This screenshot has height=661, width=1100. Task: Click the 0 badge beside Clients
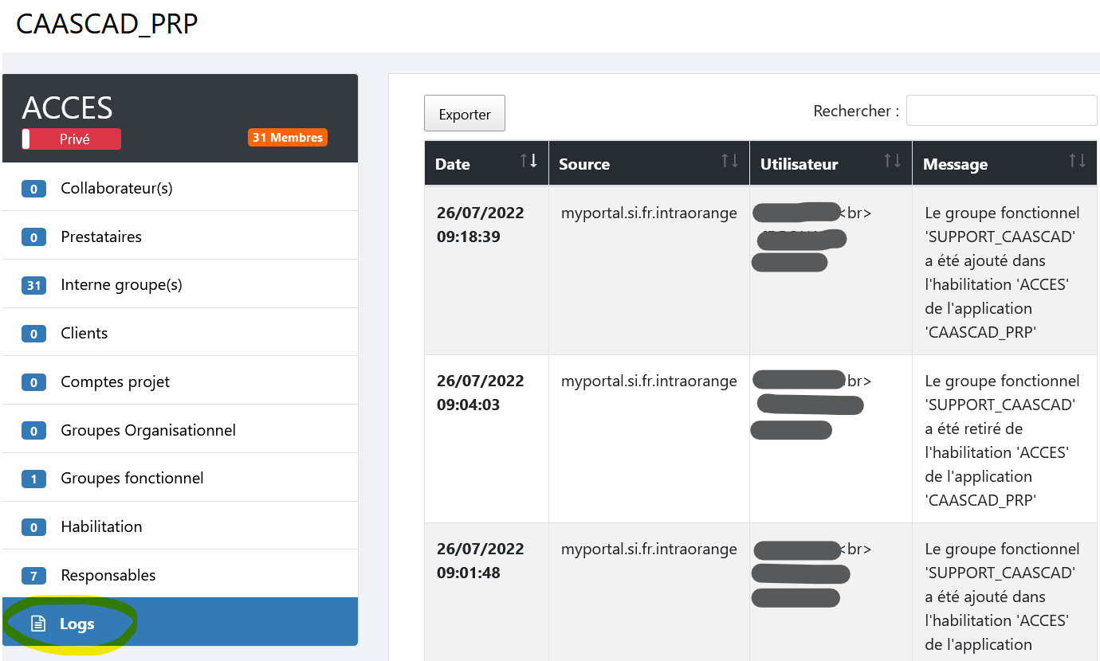coord(33,334)
